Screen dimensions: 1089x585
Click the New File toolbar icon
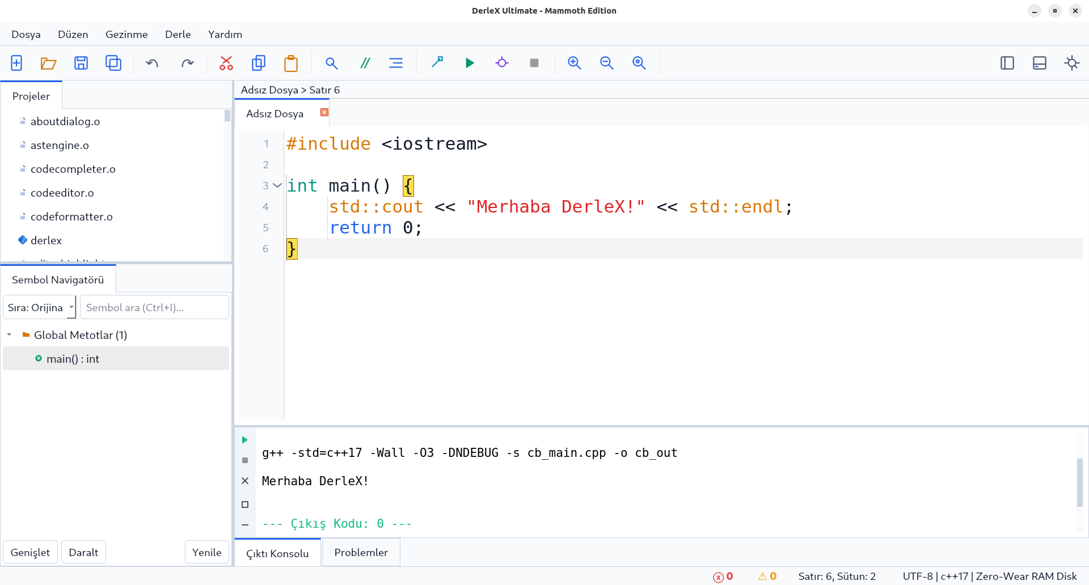click(16, 63)
